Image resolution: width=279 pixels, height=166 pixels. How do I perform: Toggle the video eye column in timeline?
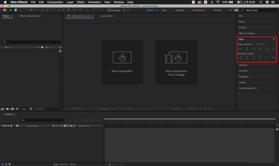(x=2, y=126)
